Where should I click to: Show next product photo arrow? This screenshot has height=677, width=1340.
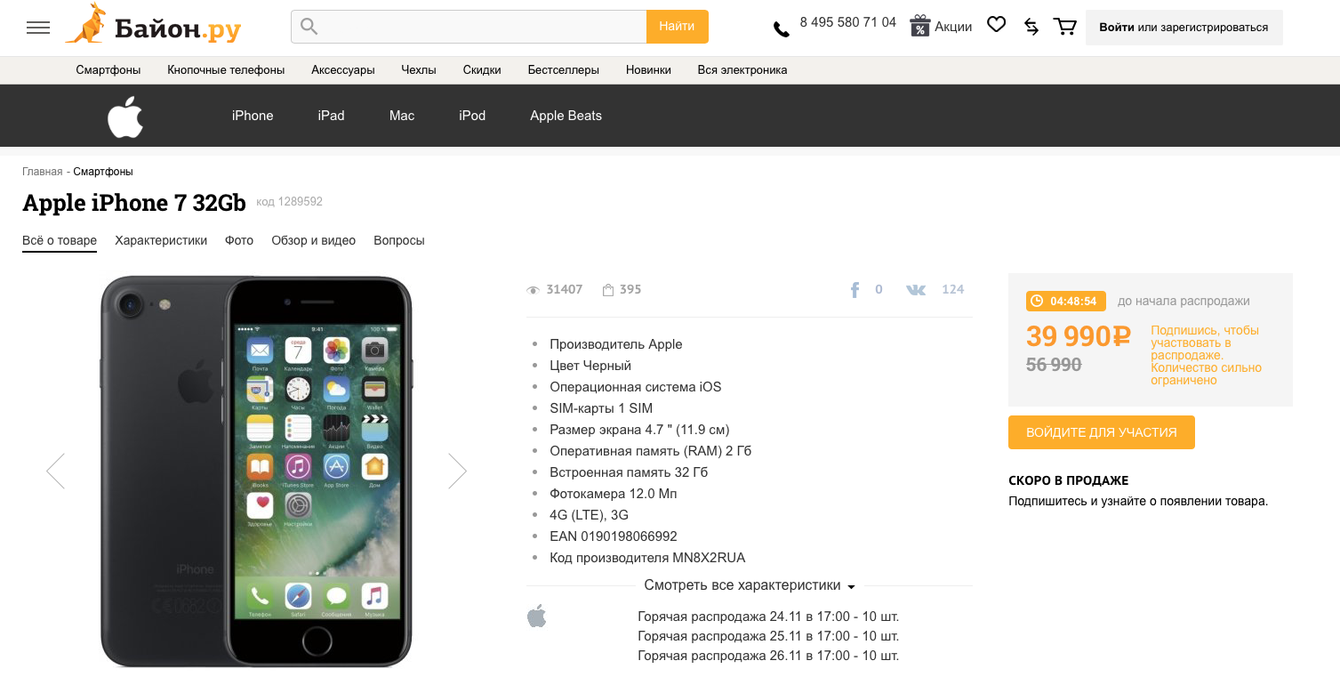pos(457,471)
